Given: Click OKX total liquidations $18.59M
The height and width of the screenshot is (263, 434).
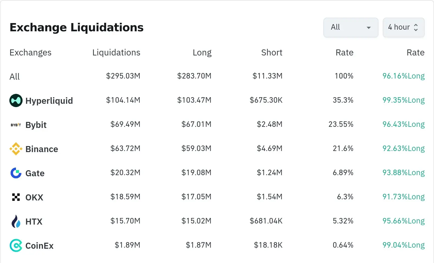Looking at the screenshot, I should [x=125, y=197].
